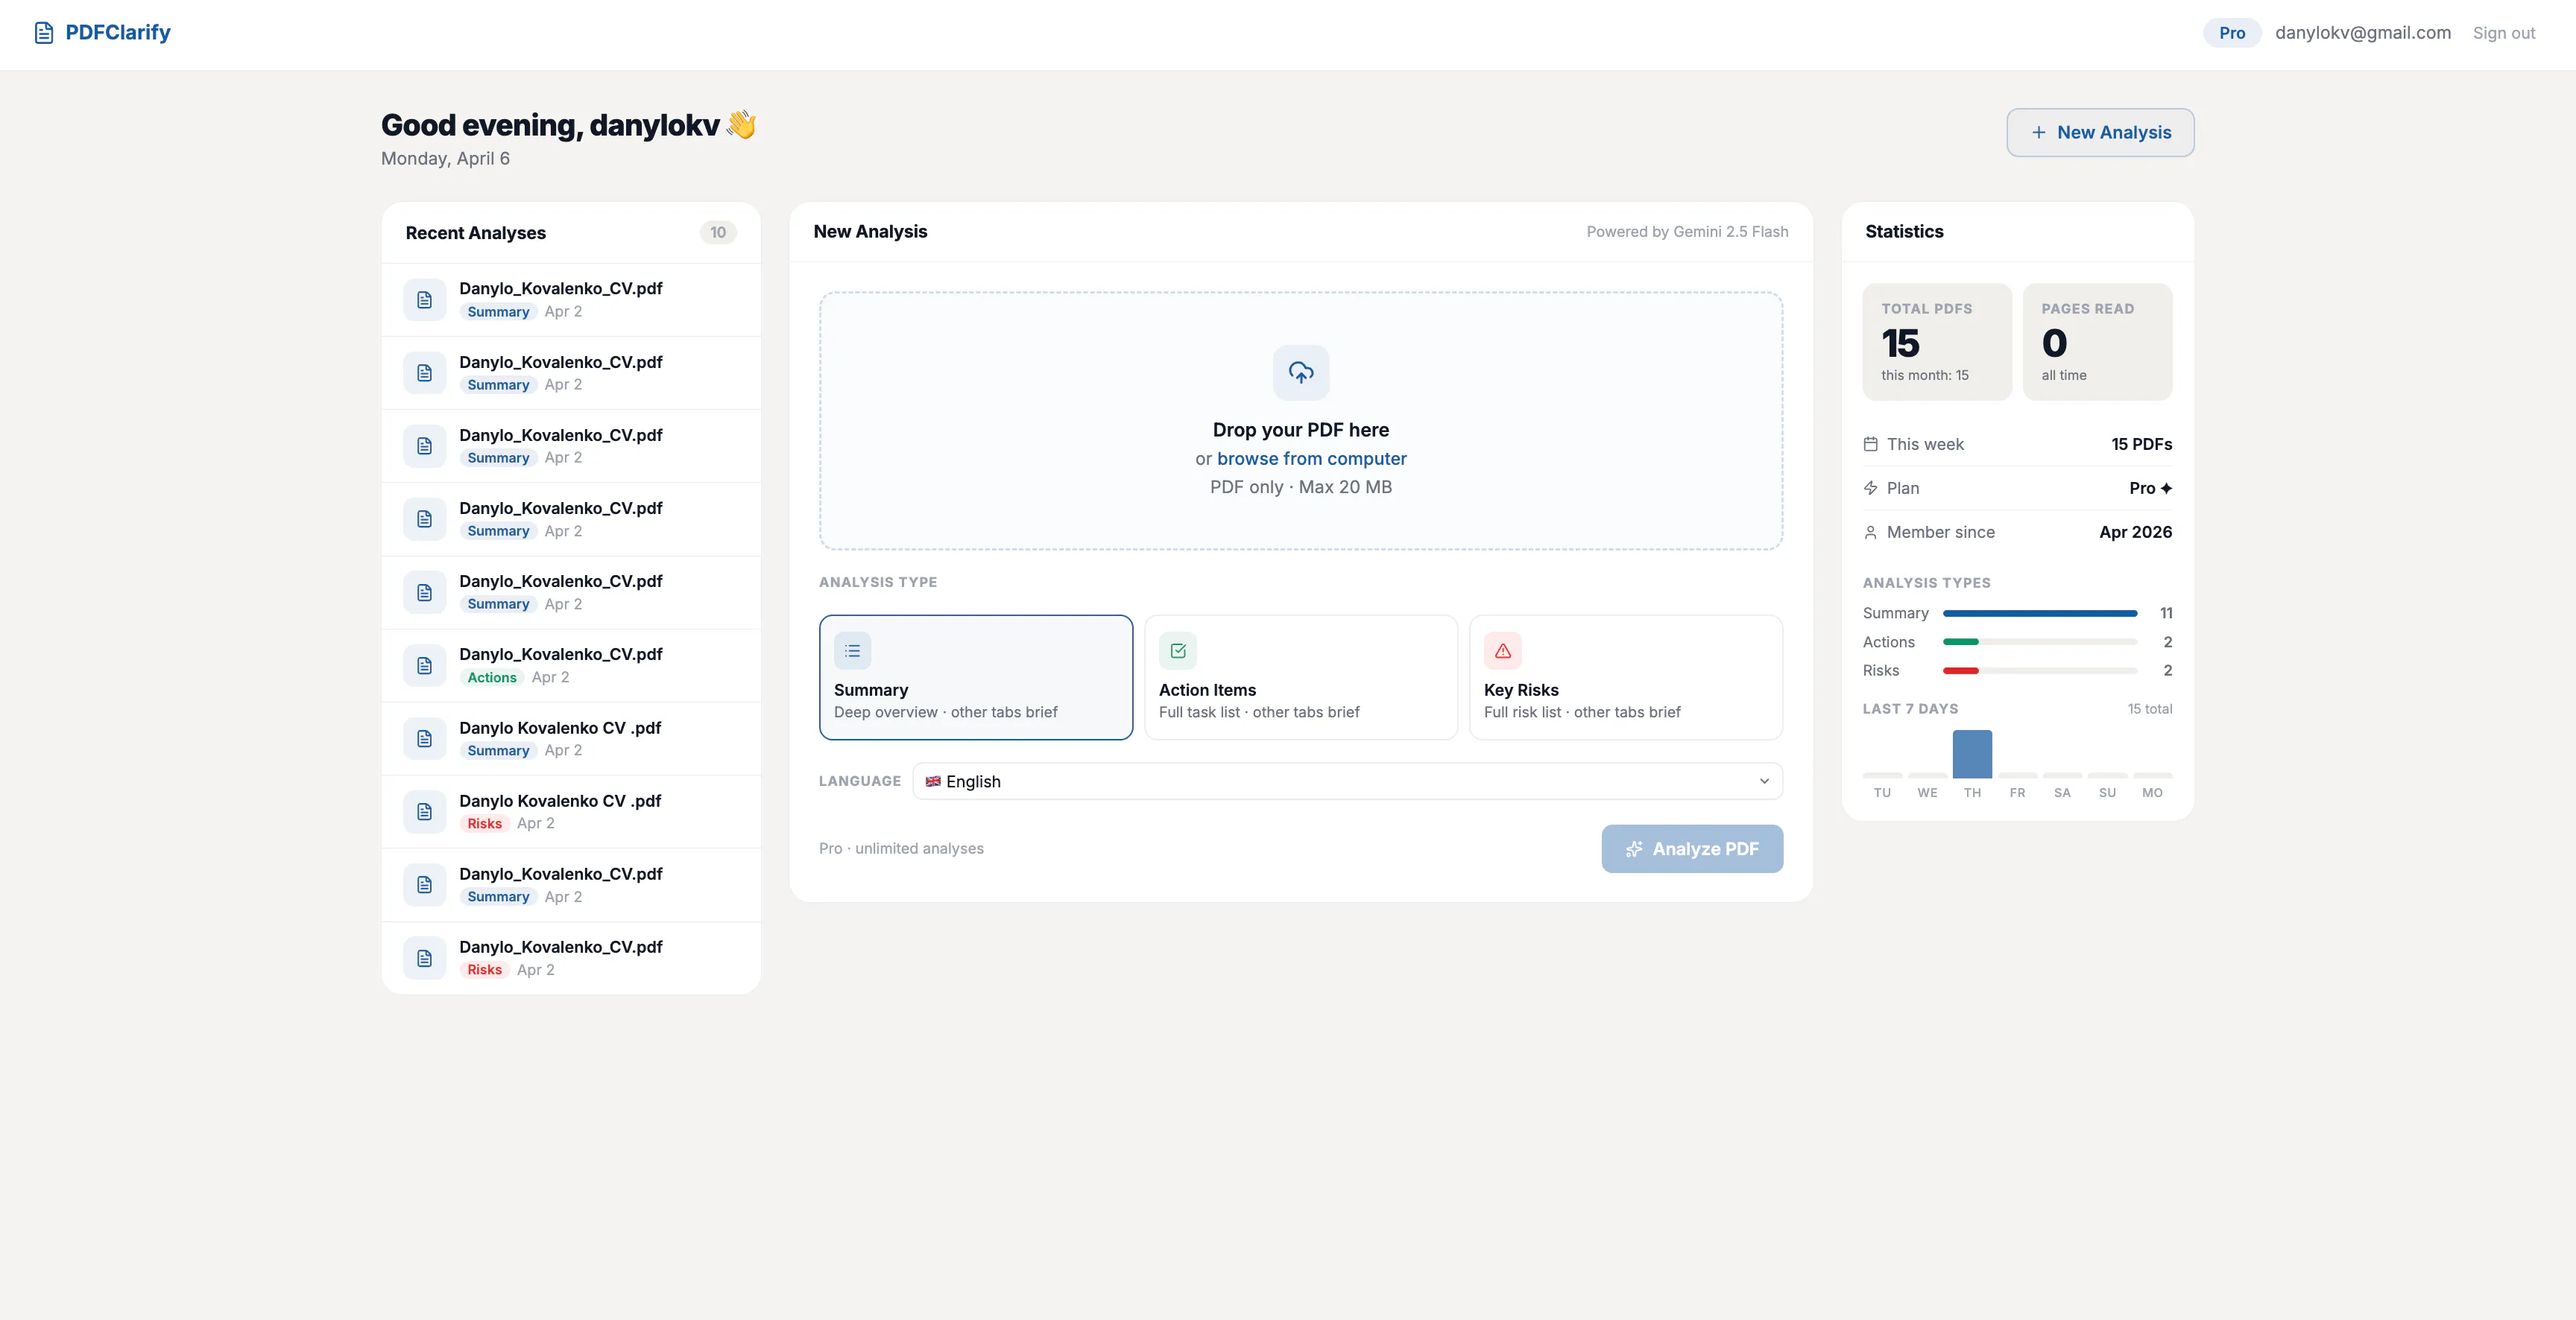
Task: Click the Thursday bar in Last 7 Days chart
Action: coord(1972,753)
